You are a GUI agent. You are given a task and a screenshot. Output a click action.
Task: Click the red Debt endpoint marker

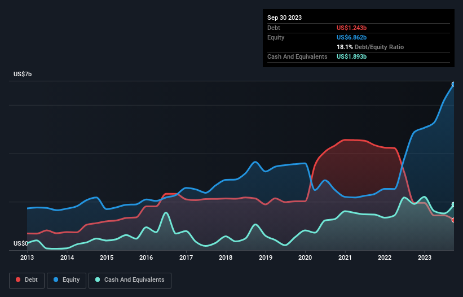tap(453, 220)
